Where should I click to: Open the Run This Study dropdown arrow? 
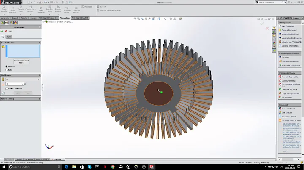click(50, 14)
